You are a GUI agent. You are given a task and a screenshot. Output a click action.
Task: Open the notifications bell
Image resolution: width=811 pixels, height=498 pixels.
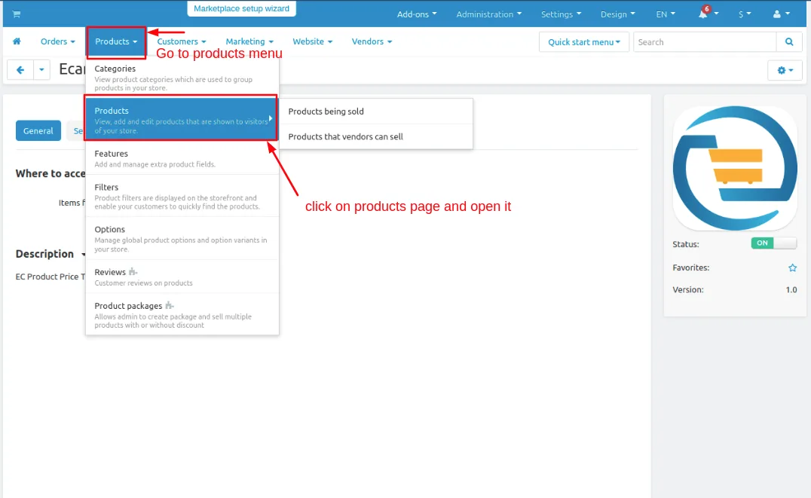(702, 14)
